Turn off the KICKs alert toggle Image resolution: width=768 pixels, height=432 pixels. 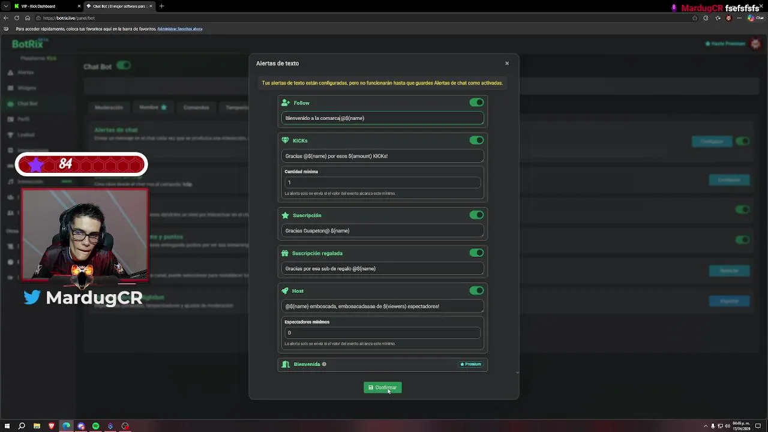point(476,140)
